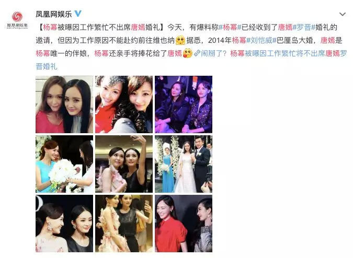Open the purple-lit event photo thumbnail

pyautogui.click(x=184, y=104)
